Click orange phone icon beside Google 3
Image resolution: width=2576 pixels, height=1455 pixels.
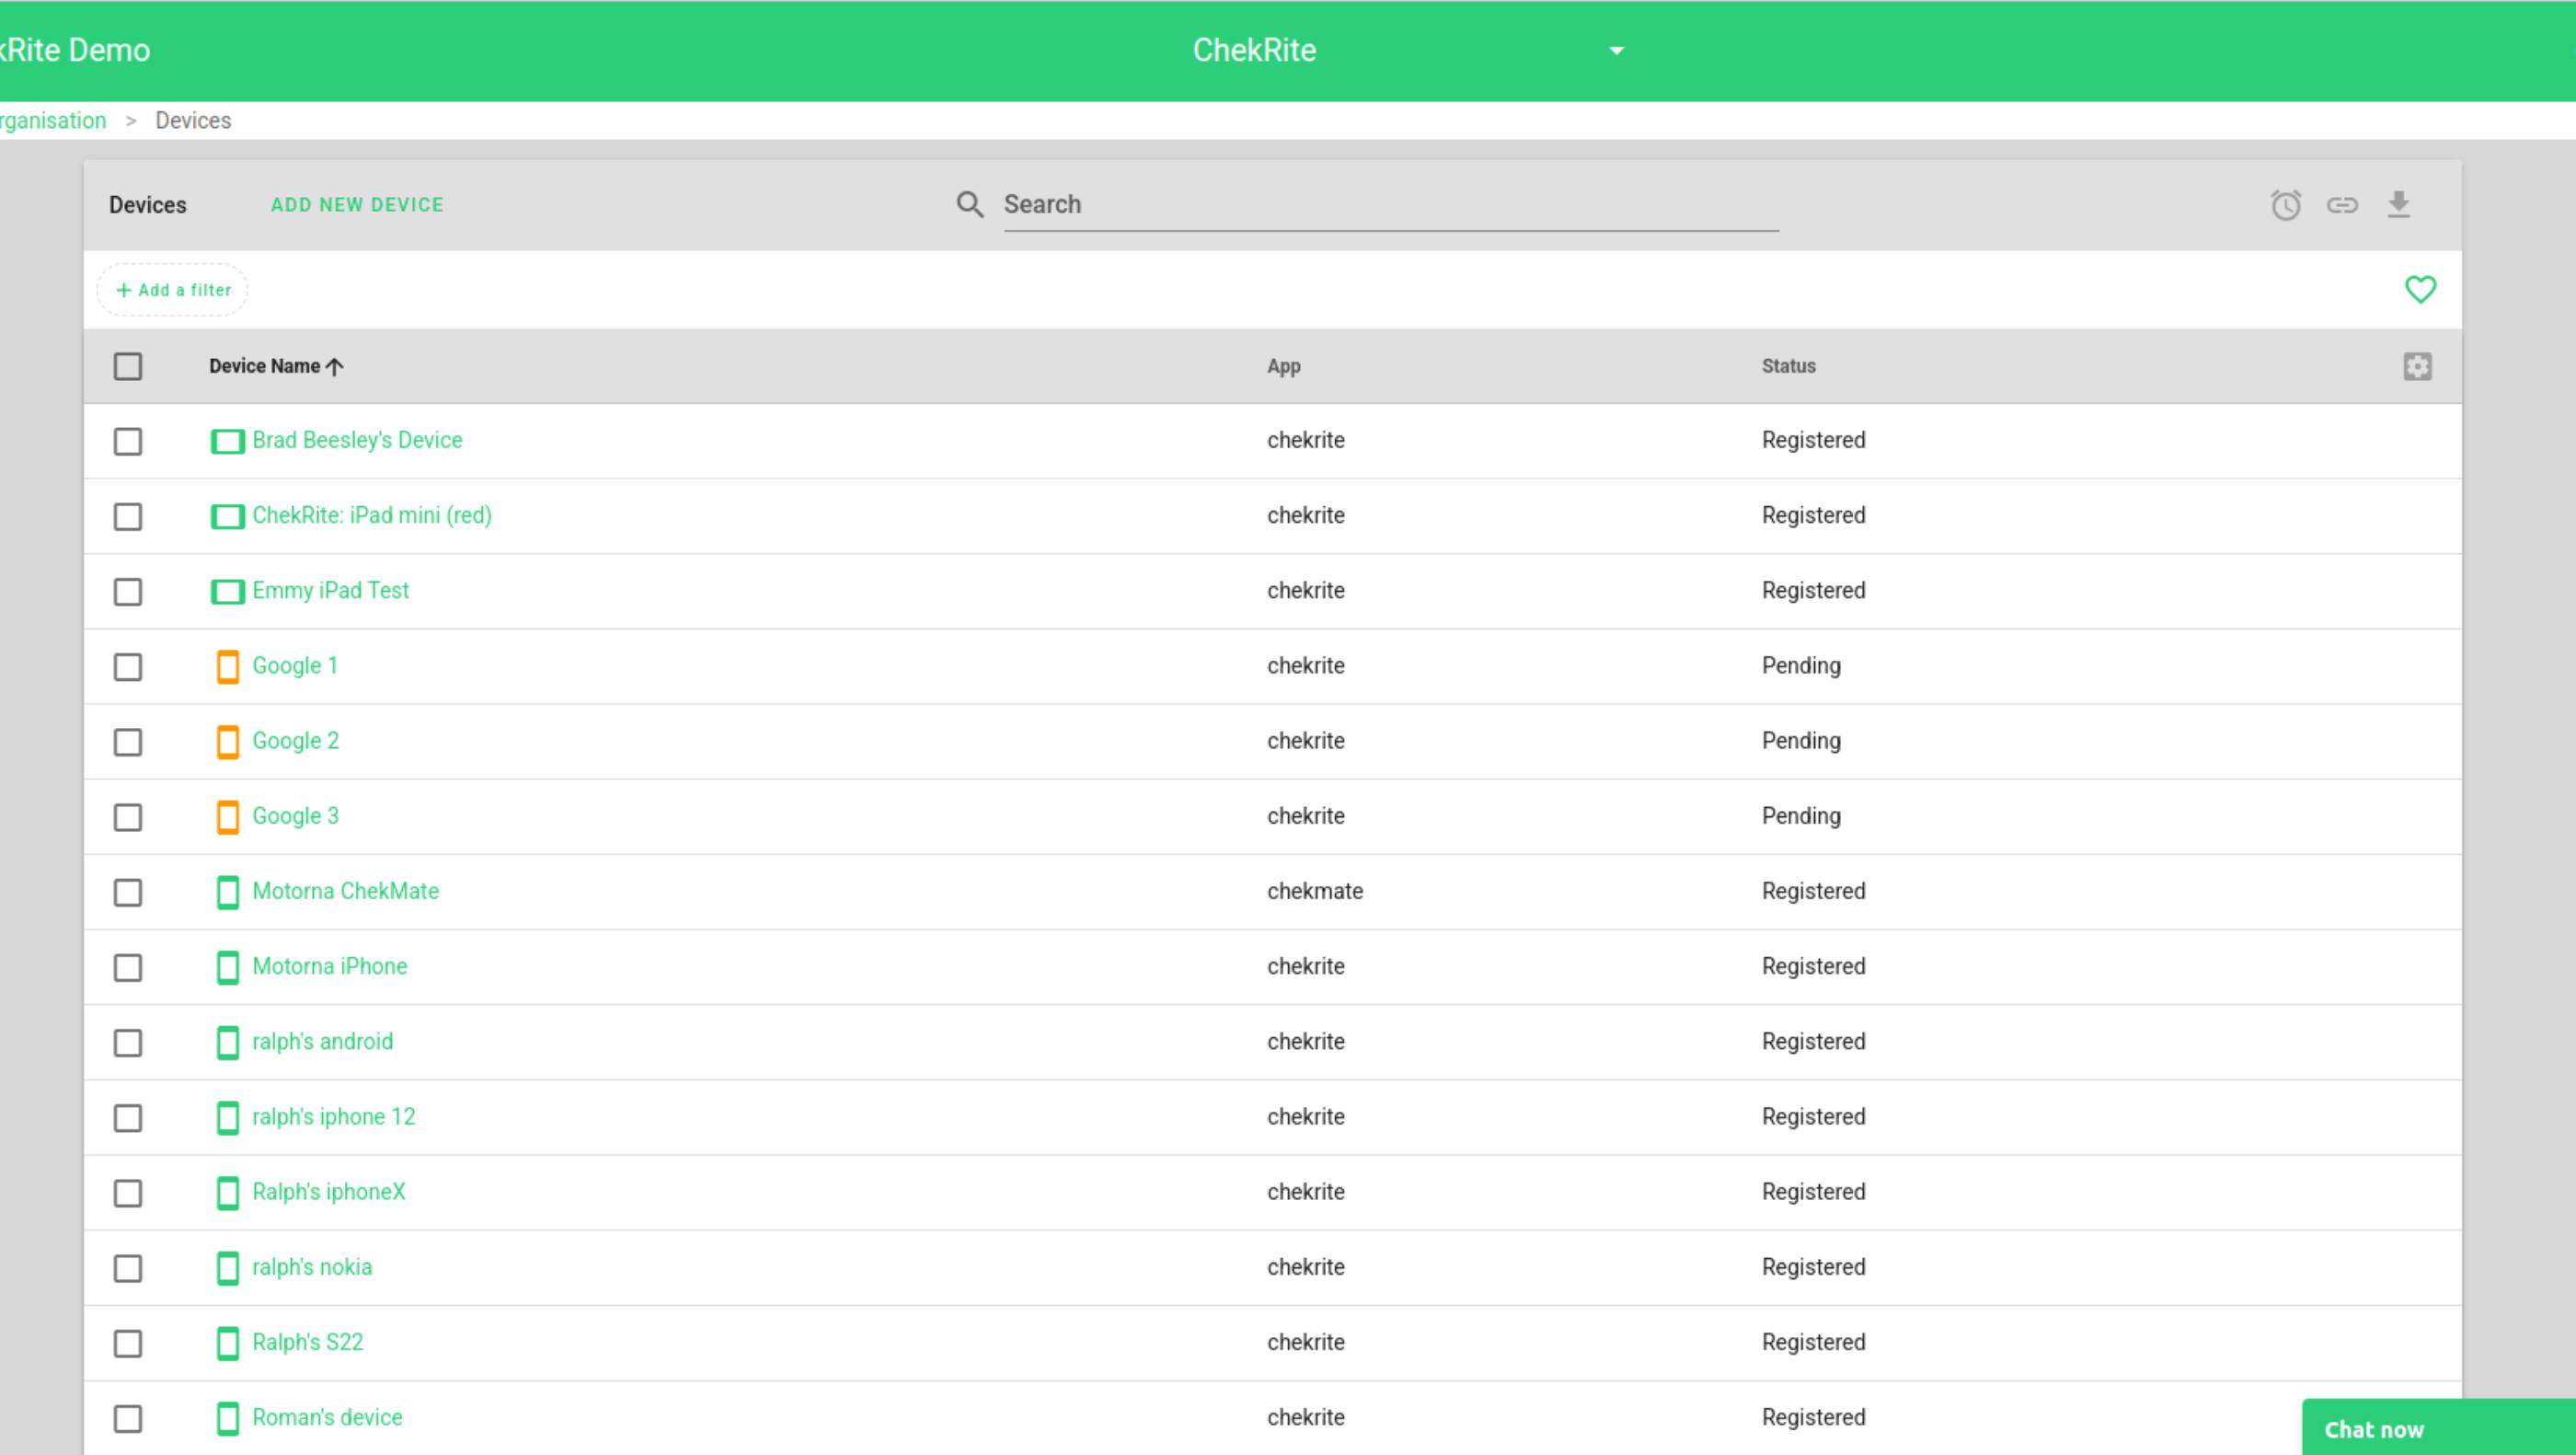point(228,816)
